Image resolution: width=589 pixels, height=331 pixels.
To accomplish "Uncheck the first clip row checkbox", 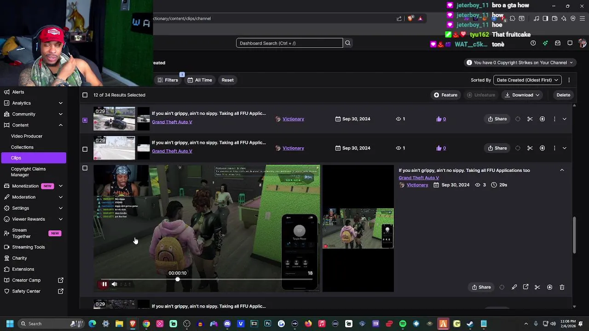I will pos(85,120).
